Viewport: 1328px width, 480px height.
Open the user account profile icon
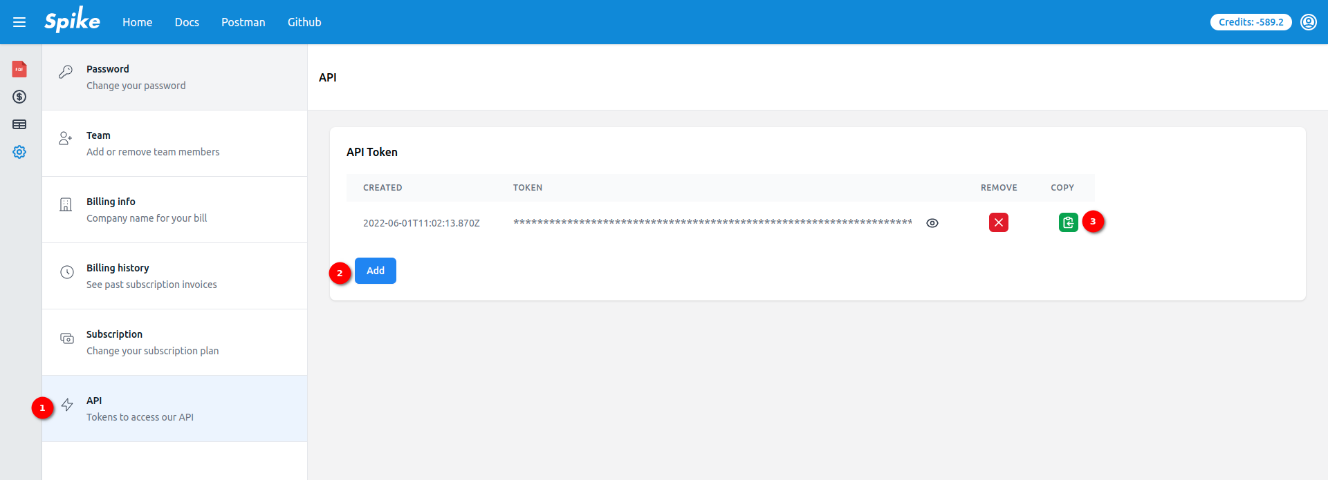[1308, 22]
